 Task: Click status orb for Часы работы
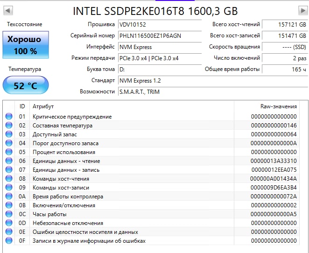pyautogui.click(x=9, y=214)
